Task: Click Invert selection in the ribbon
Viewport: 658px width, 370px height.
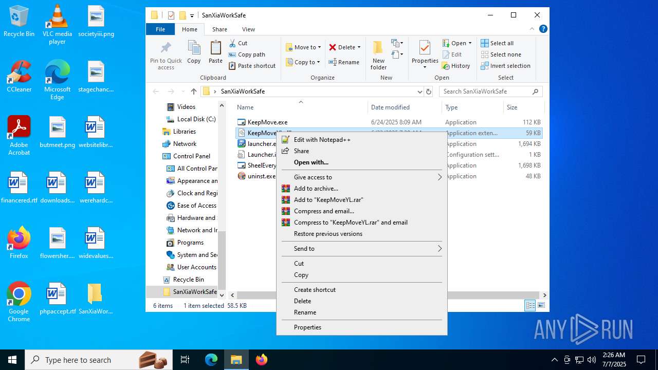Action: [506, 66]
